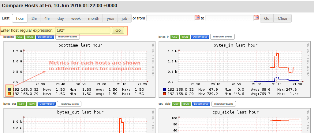
Task: Choose the month time range
Action: tap(93, 18)
